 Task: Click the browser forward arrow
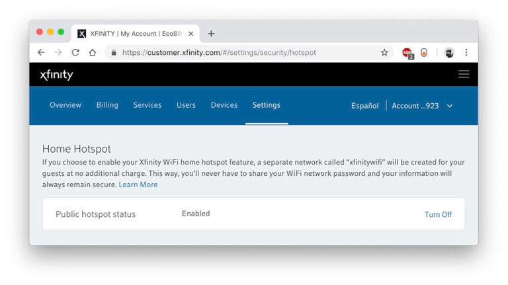58,52
